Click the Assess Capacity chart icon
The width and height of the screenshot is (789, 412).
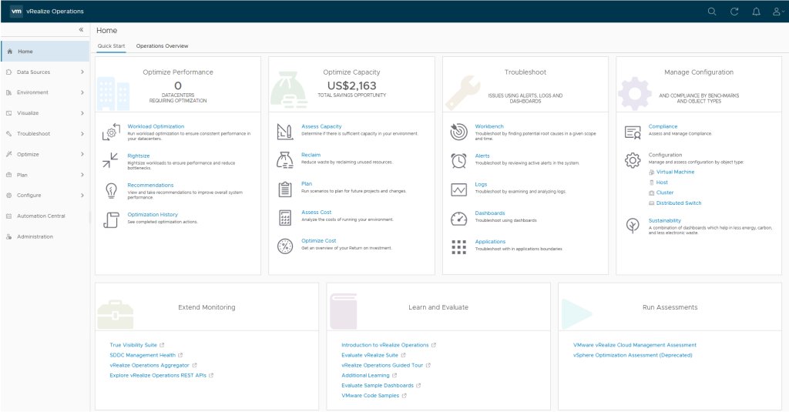point(285,132)
